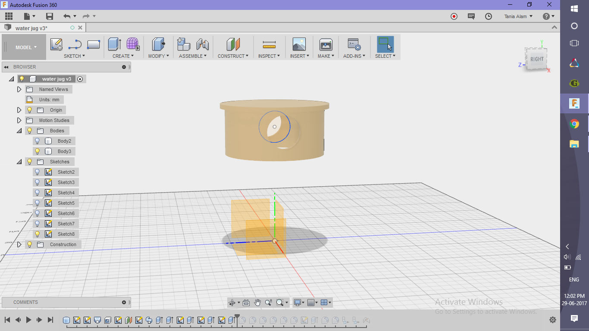Toggle visibility bulb of Body3
The image size is (589, 331).
click(x=38, y=151)
